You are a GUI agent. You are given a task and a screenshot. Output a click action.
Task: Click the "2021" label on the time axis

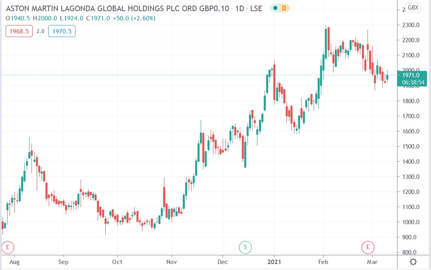275,262
